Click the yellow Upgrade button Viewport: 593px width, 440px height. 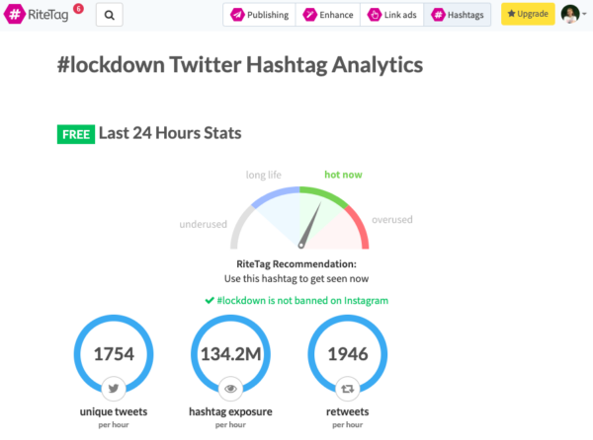coord(528,14)
